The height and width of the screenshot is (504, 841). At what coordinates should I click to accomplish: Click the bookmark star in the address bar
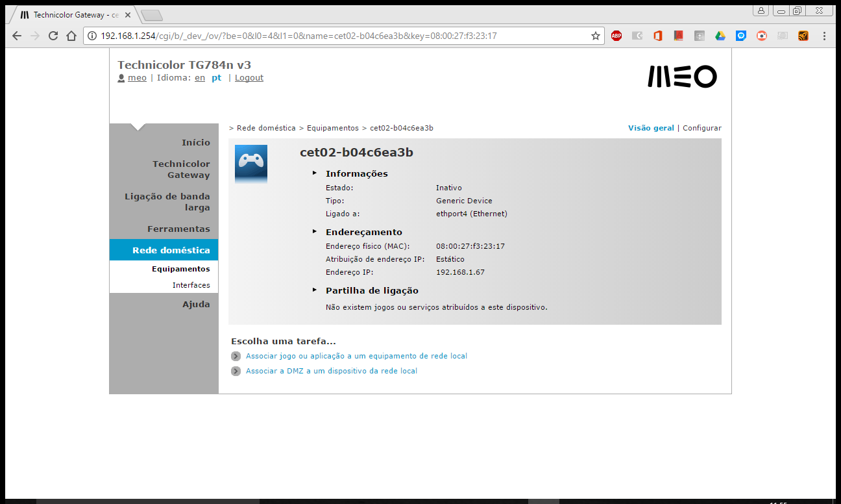tap(595, 36)
